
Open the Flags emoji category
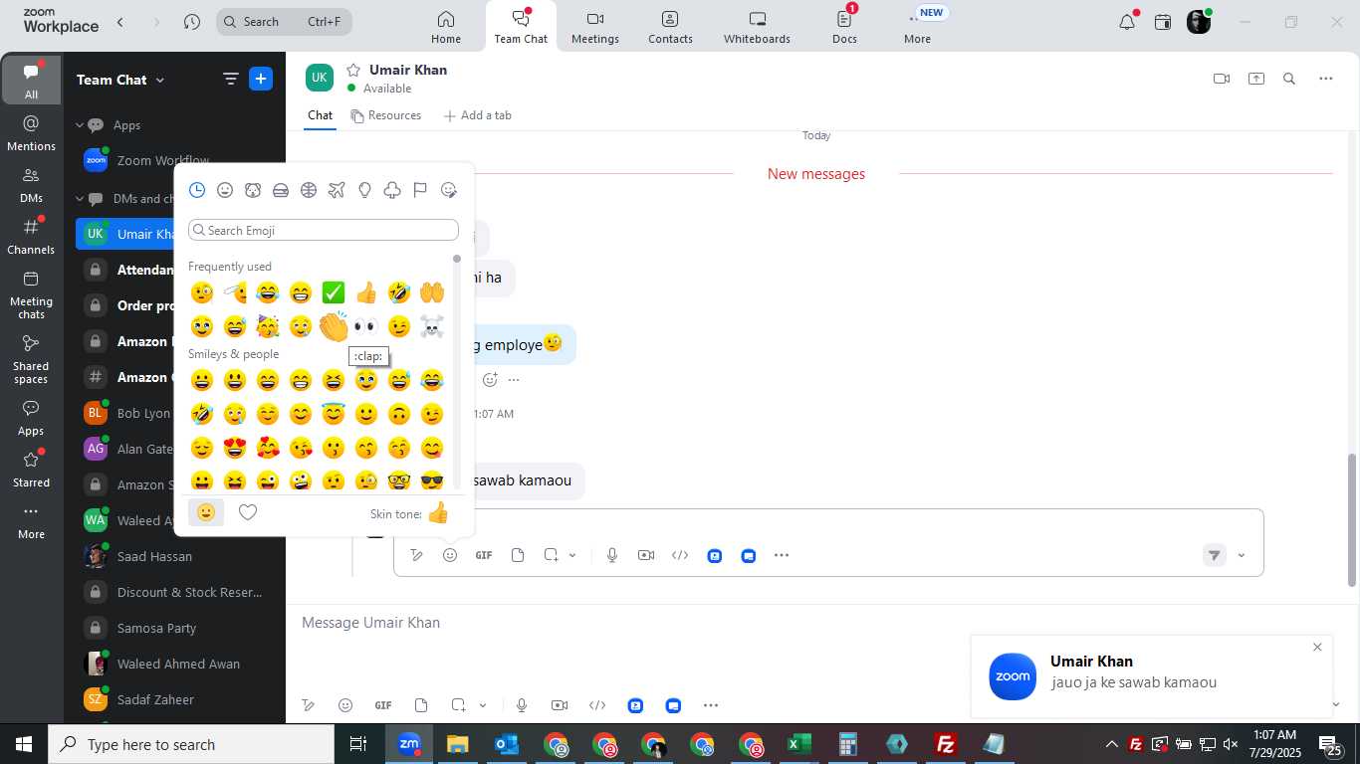(x=420, y=190)
